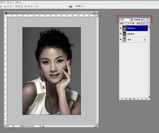The height and width of the screenshot is (133, 159).
Task: Open the 帮助 menu
Action: tap(18, 2)
